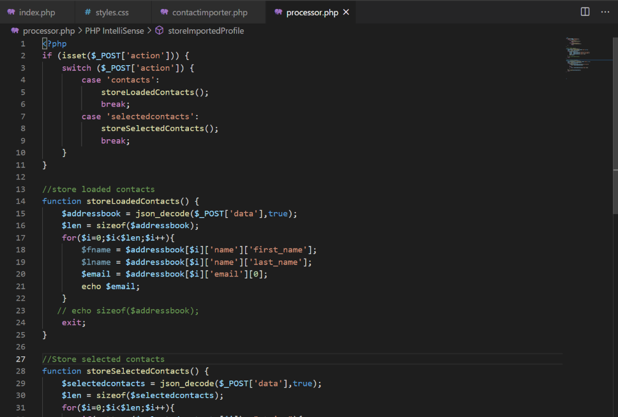
Task: Click the hash icon on styles.css tab
Action: tap(87, 12)
